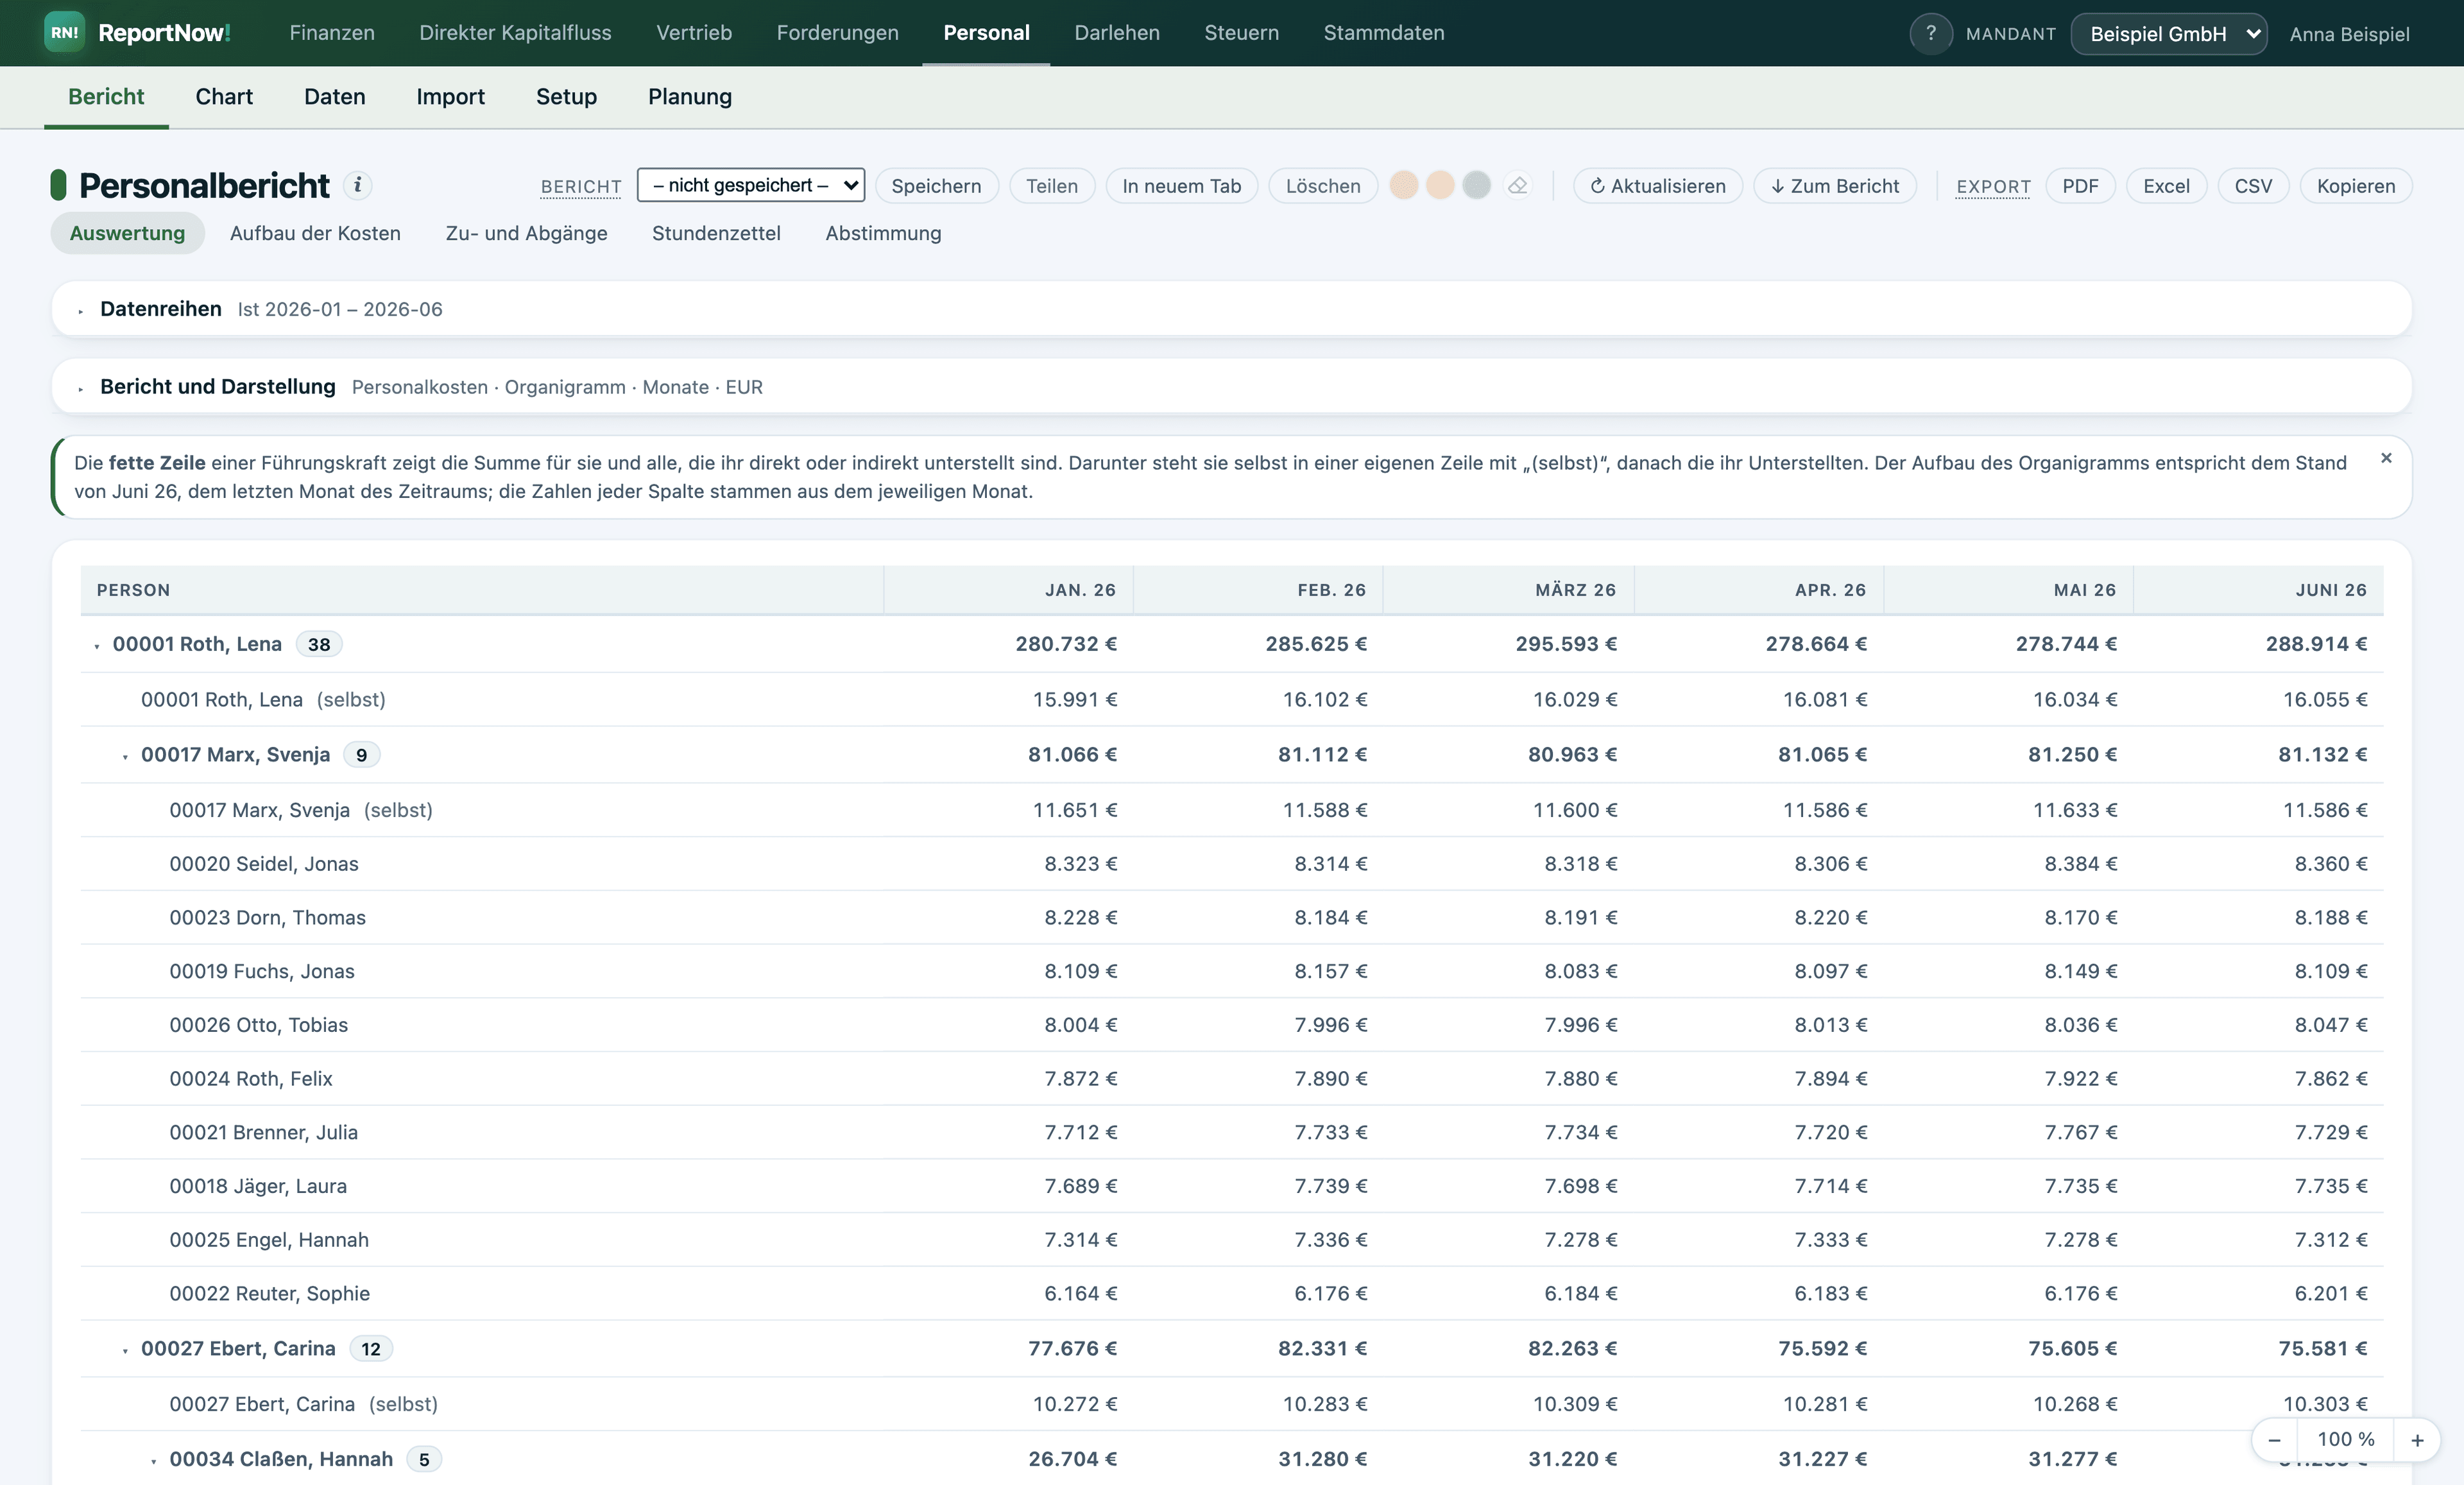Open the Darlehen menu
The width and height of the screenshot is (2464, 1485).
pos(1117,33)
